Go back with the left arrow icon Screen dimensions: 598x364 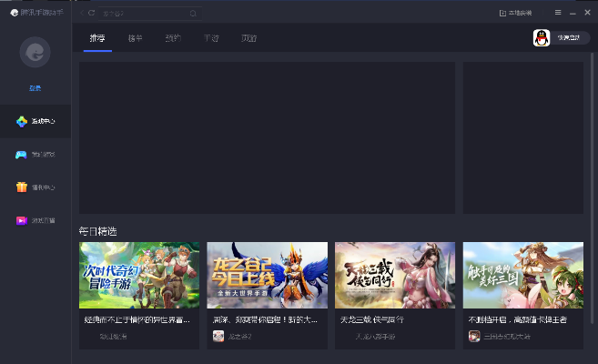coord(82,13)
